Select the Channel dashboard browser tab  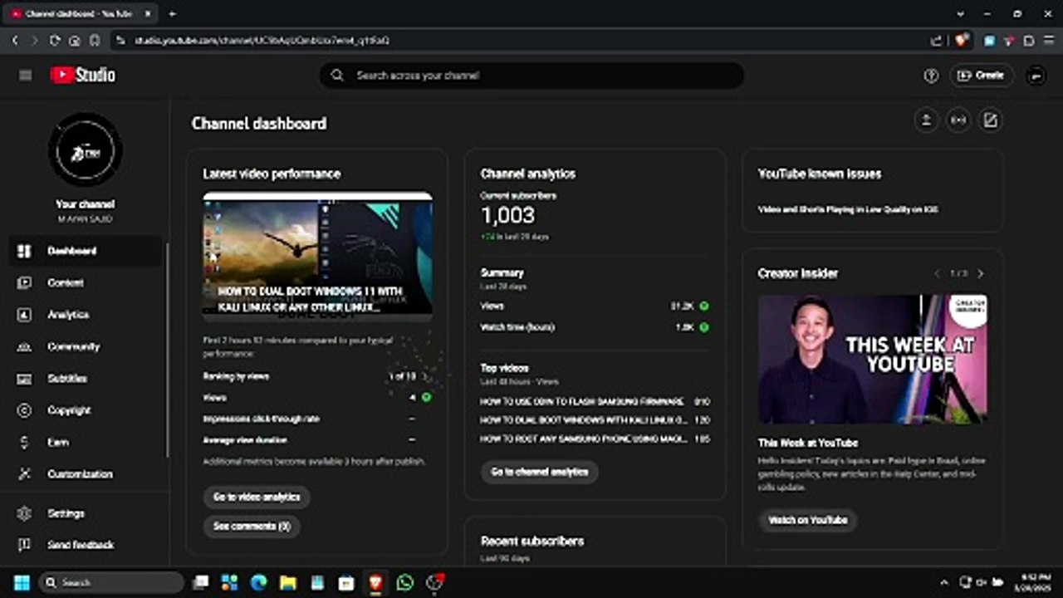coord(79,14)
